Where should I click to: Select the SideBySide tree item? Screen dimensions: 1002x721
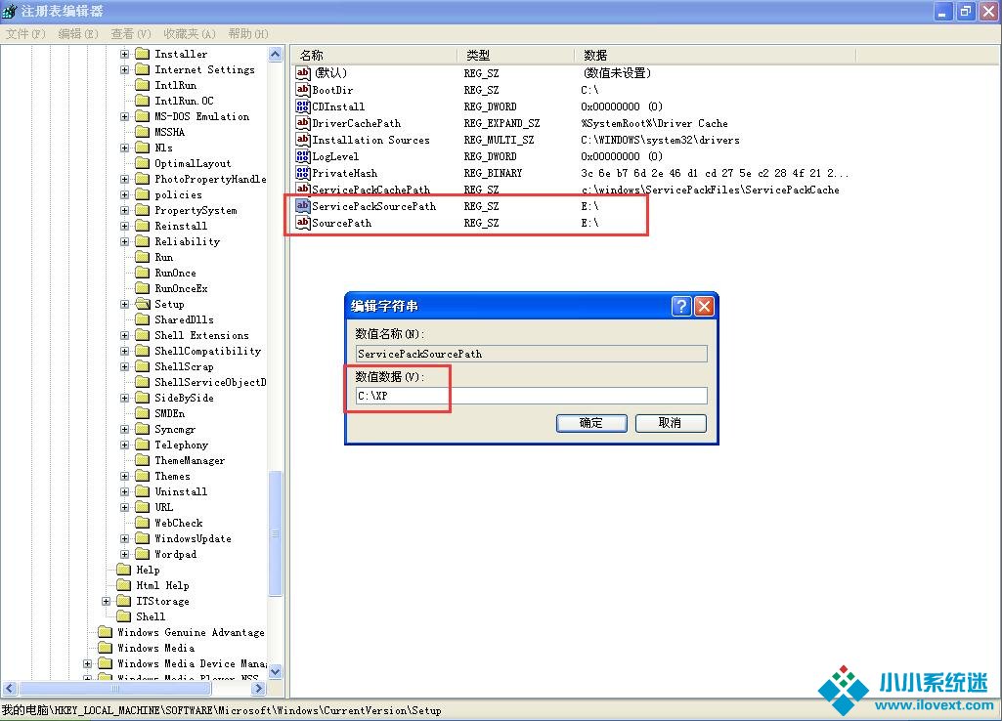point(184,399)
